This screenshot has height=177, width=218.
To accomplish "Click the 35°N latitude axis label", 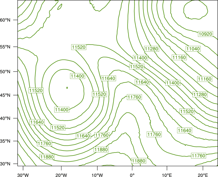I will tap(5, 141).
